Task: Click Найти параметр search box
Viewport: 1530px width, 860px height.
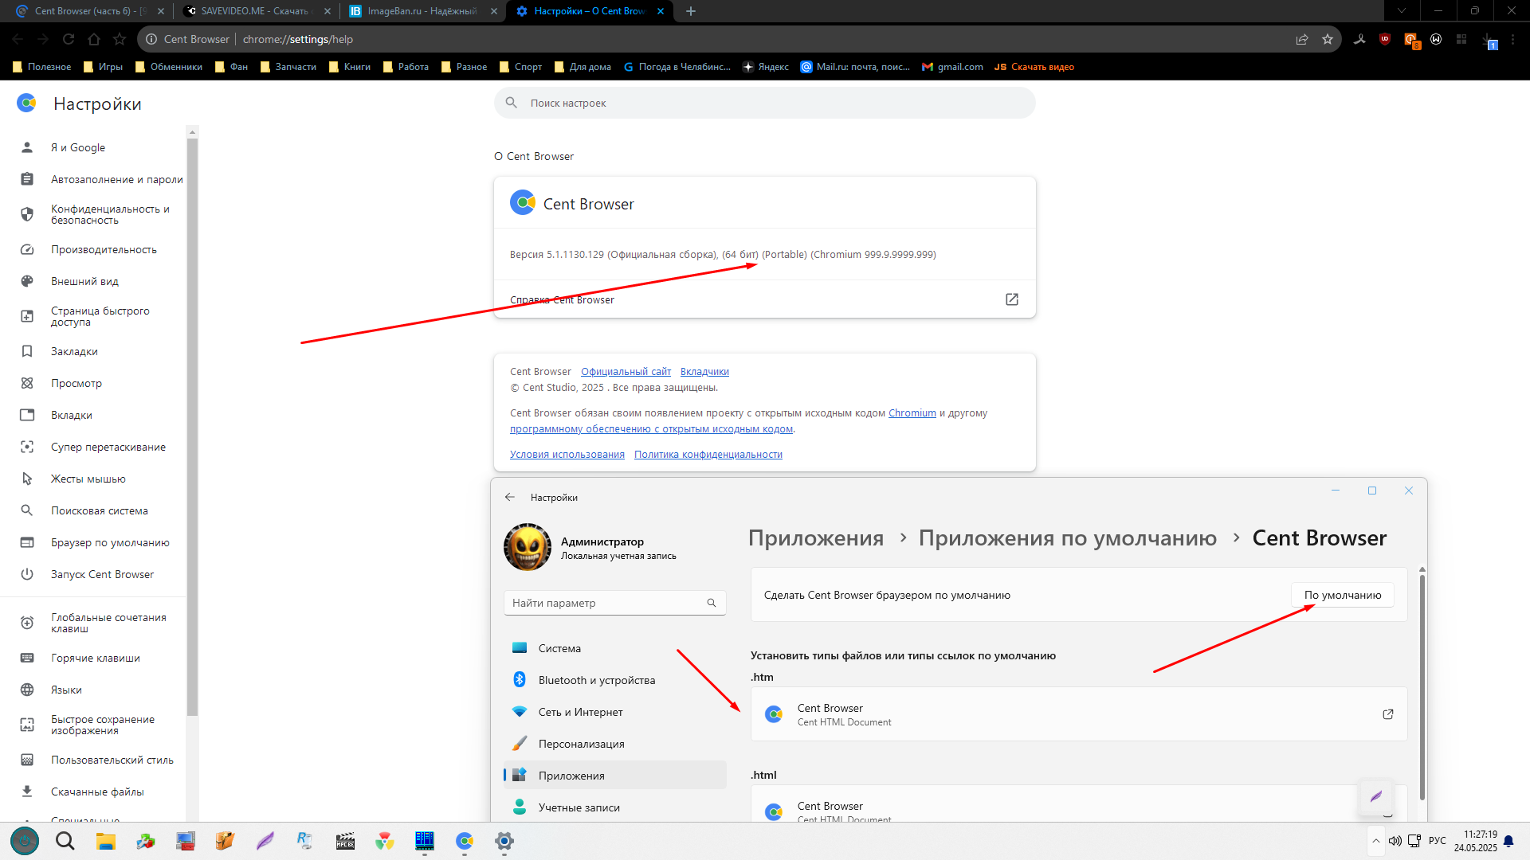Action: pos(614,603)
